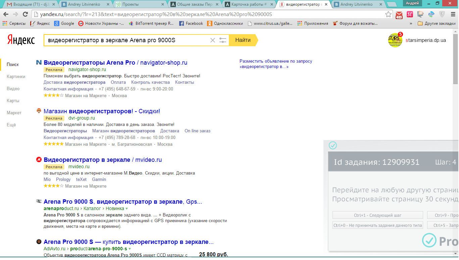Viewport: 459px width, 260px height.
Task: Click Ctrl+1 - Следующий шаг button
Action: pyautogui.click(x=378, y=215)
